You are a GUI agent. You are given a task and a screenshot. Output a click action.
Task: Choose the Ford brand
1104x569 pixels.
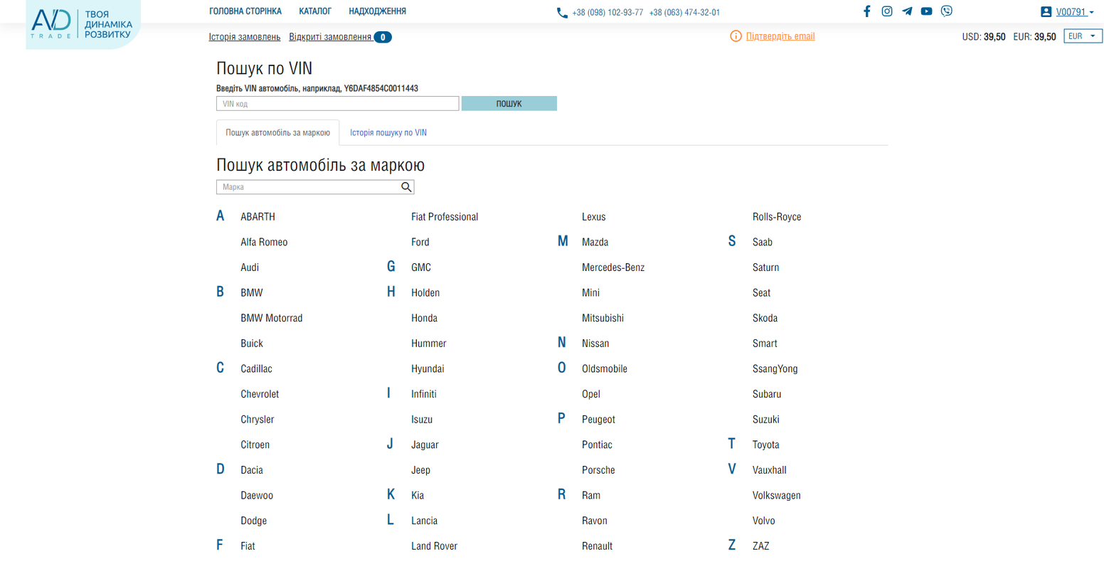[420, 243]
